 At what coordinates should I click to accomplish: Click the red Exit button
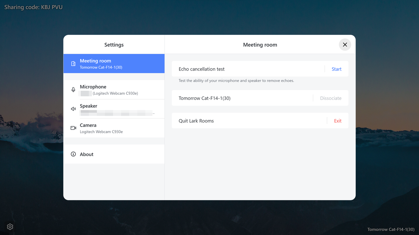tap(337, 121)
